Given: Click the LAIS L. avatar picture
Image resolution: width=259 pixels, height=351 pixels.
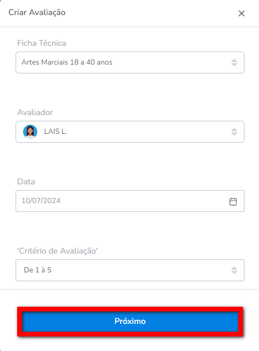Looking at the screenshot, I should coord(30,132).
